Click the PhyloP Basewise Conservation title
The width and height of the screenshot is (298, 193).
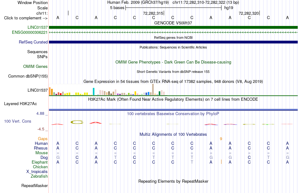click(173, 114)
